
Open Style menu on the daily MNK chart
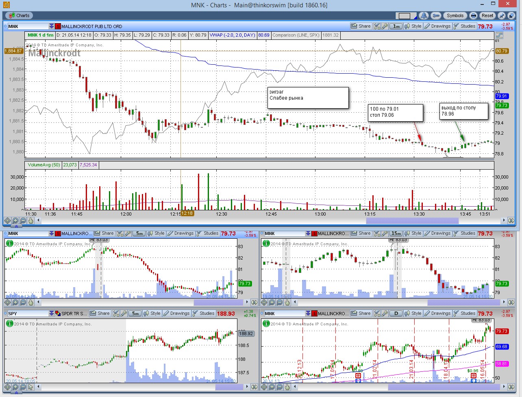point(413,314)
